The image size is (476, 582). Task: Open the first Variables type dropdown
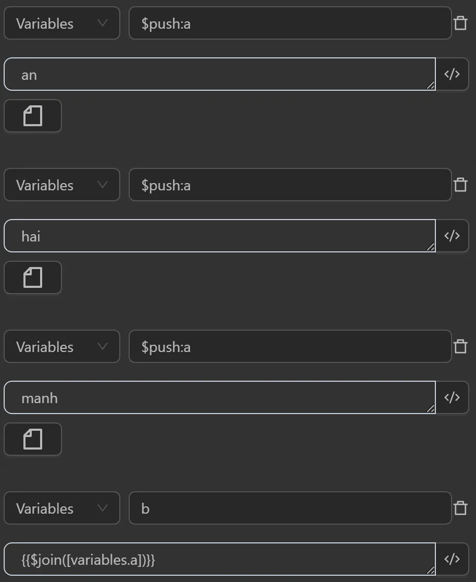pyautogui.click(x=61, y=23)
